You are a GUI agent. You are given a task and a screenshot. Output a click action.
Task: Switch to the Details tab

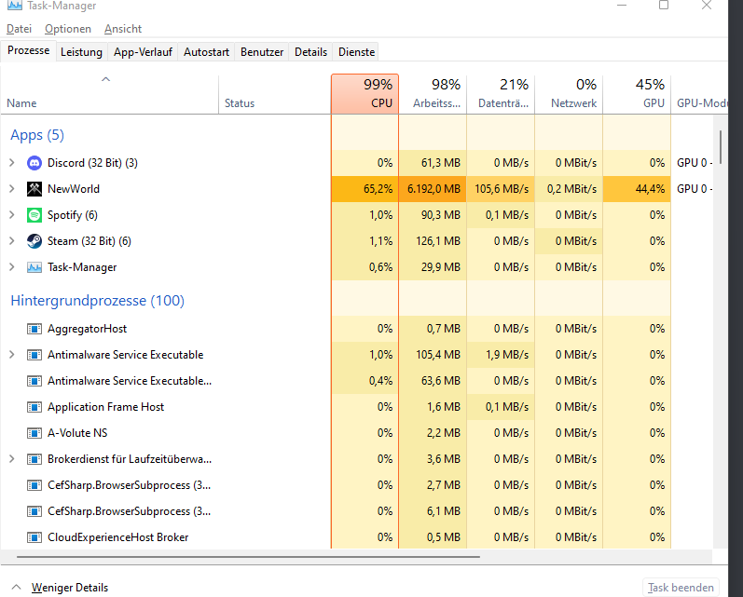click(x=310, y=52)
